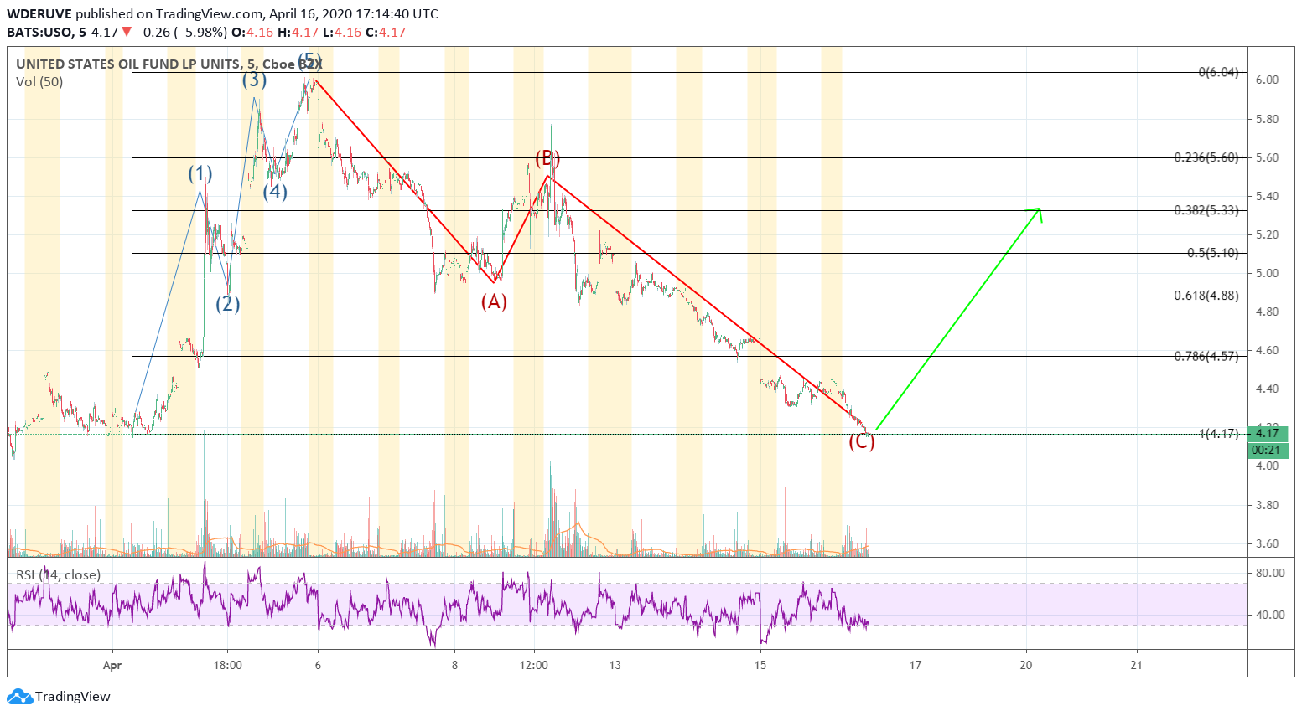Viewport: 1302px width, 716px height.
Task: Select the 1(4.17) Fibonacci level label
Action: (x=1219, y=433)
